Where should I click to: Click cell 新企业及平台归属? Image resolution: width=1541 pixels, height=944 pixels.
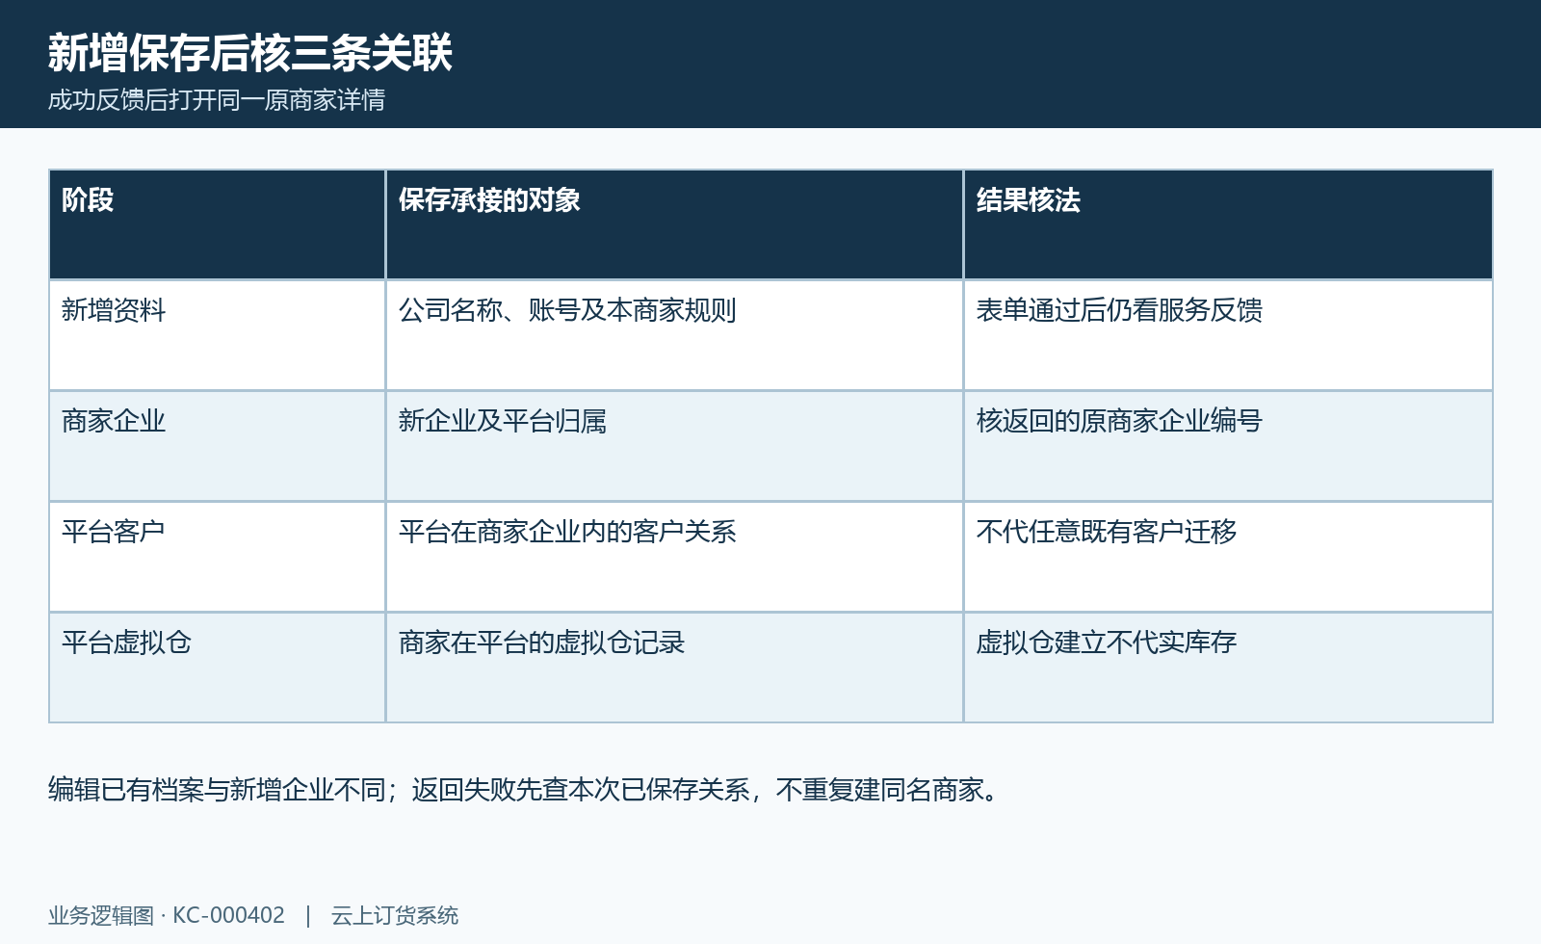click(674, 446)
